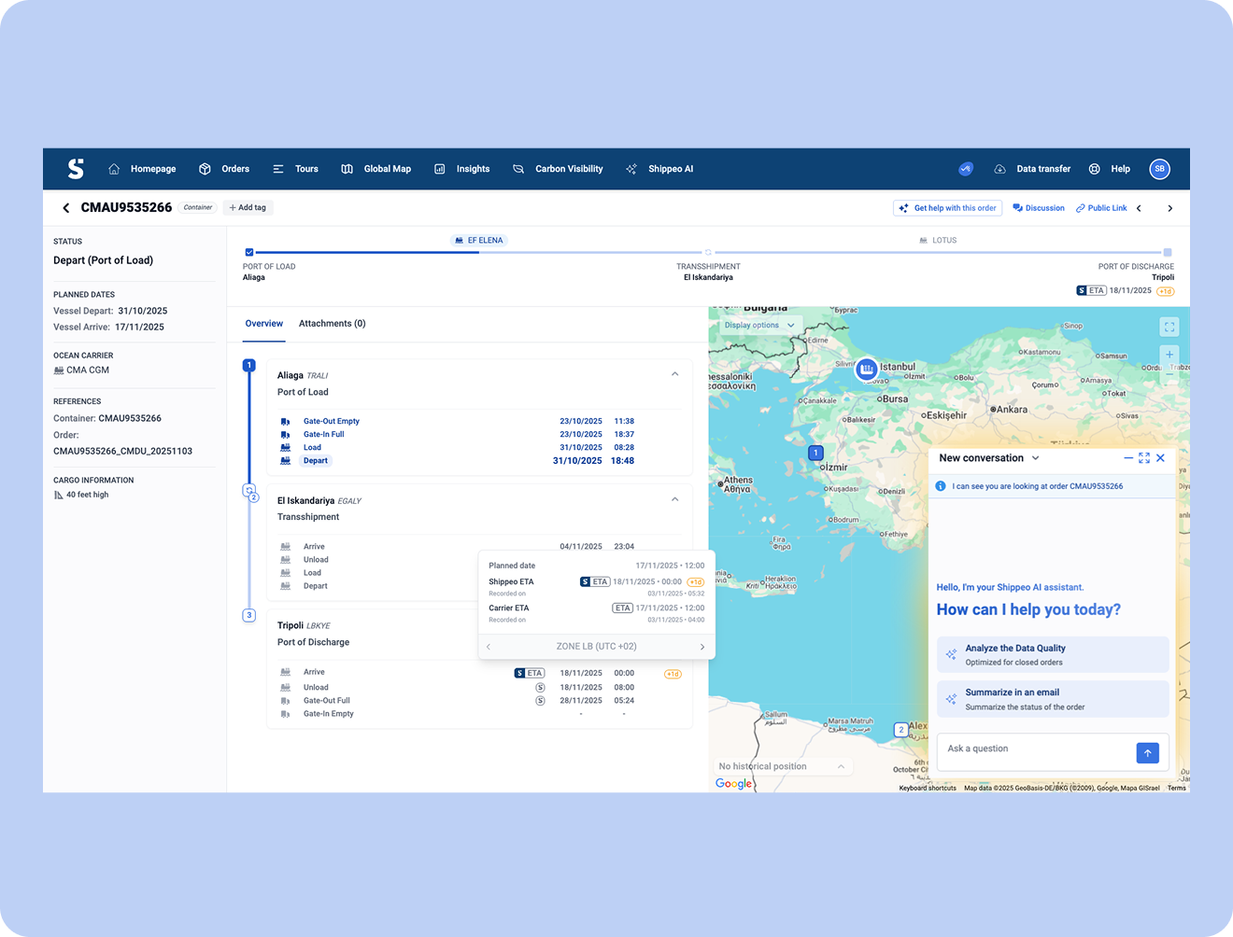Click the transshipment marker on progress bar
This screenshot has height=937, width=1233.
[708, 252]
